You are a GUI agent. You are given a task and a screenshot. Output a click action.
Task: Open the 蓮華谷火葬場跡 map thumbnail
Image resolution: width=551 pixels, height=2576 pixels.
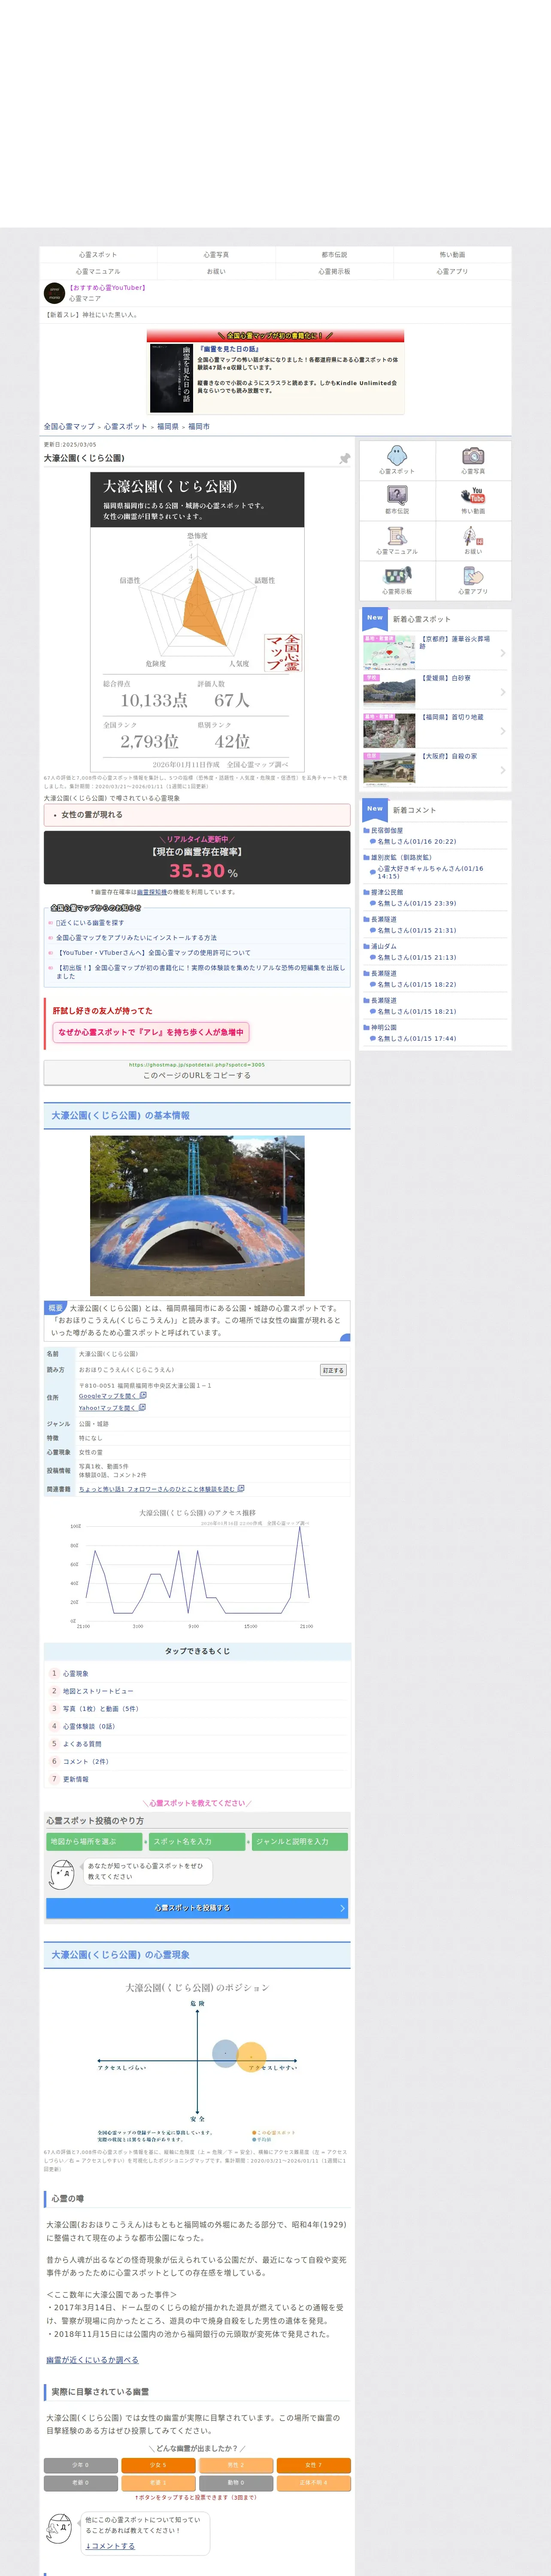pyautogui.click(x=389, y=652)
